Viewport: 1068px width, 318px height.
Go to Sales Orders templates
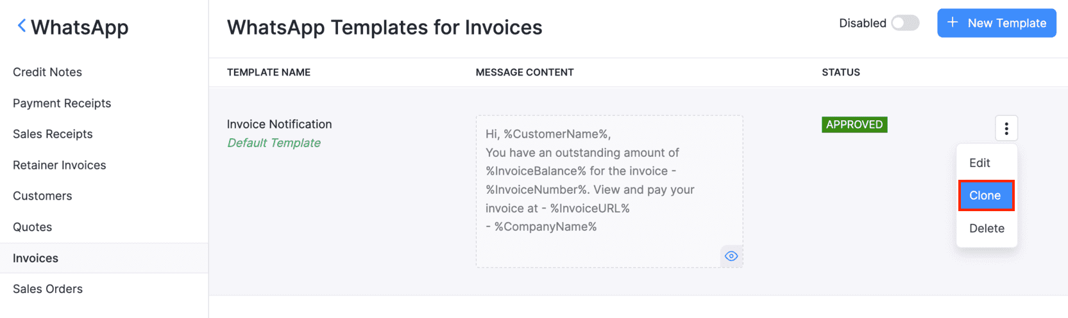(47, 289)
